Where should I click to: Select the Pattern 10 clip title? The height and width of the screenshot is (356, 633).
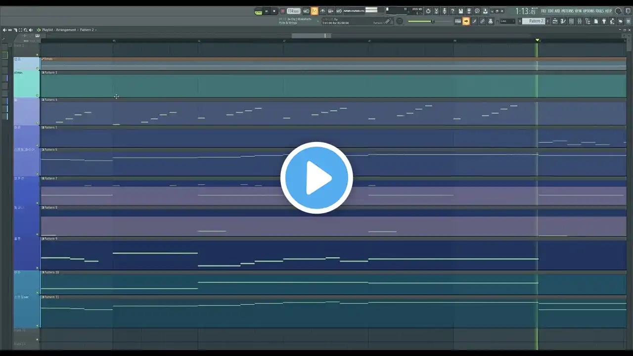[x=51, y=272]
